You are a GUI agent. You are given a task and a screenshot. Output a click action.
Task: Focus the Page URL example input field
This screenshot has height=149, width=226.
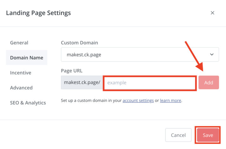[x=149, y=83]
